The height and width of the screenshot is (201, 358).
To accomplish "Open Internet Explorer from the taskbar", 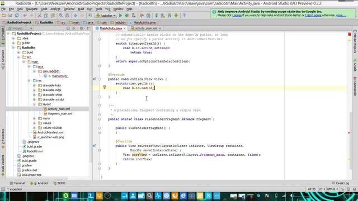I will click(x=183, y=196).
